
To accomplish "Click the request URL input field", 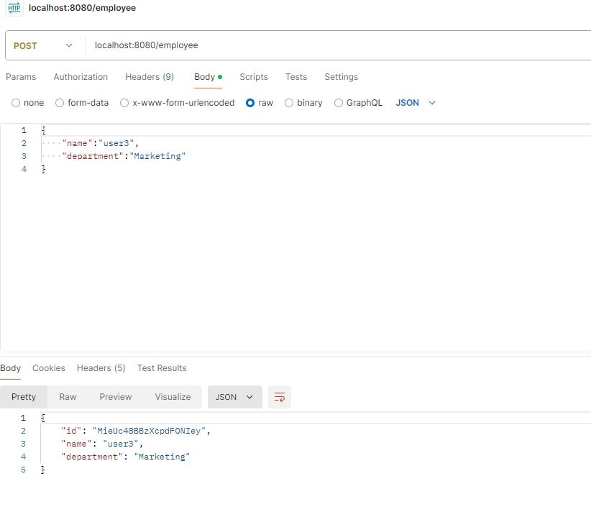I will tap(339, 45).
